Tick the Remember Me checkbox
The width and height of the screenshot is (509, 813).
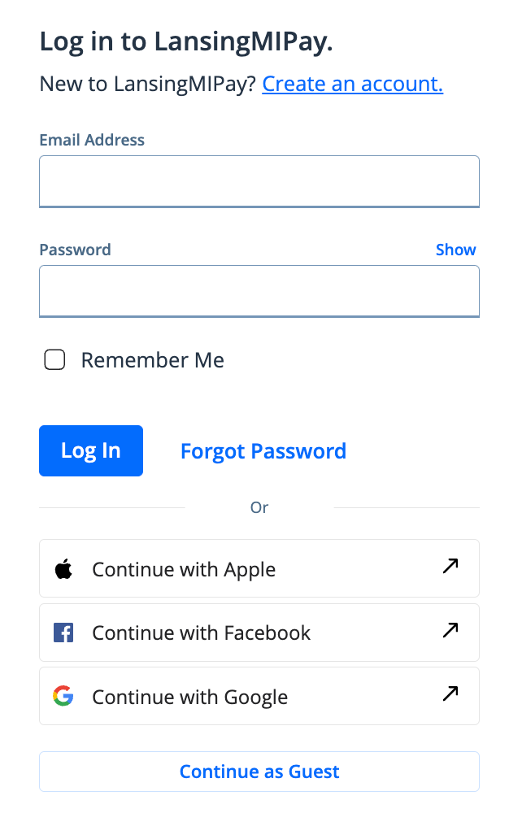(54, 360)
